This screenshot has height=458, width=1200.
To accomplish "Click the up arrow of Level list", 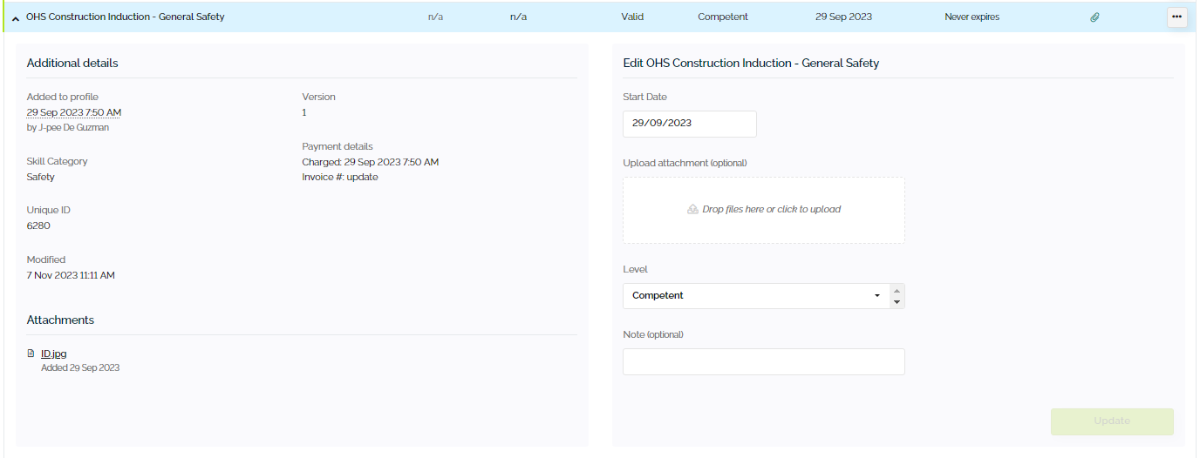I will pyautogui.click(x=897, y=290).
